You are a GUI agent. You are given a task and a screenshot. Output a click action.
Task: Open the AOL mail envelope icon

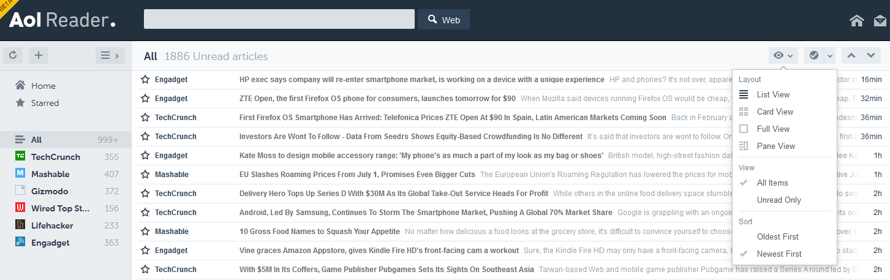click(x=880, y=21)
